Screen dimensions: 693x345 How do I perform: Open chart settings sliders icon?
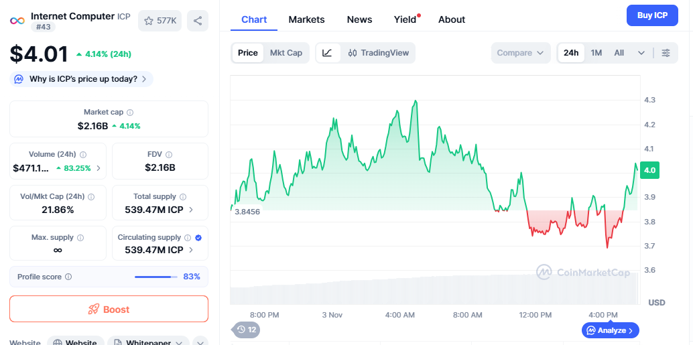coord(666,53)
